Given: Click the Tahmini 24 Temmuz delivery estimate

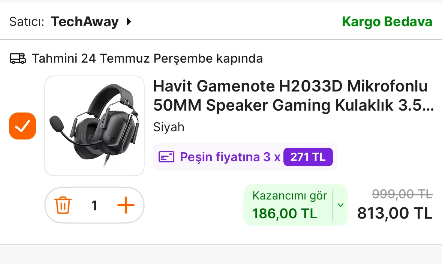Looking at the screenshot, I should click(147, 58).
